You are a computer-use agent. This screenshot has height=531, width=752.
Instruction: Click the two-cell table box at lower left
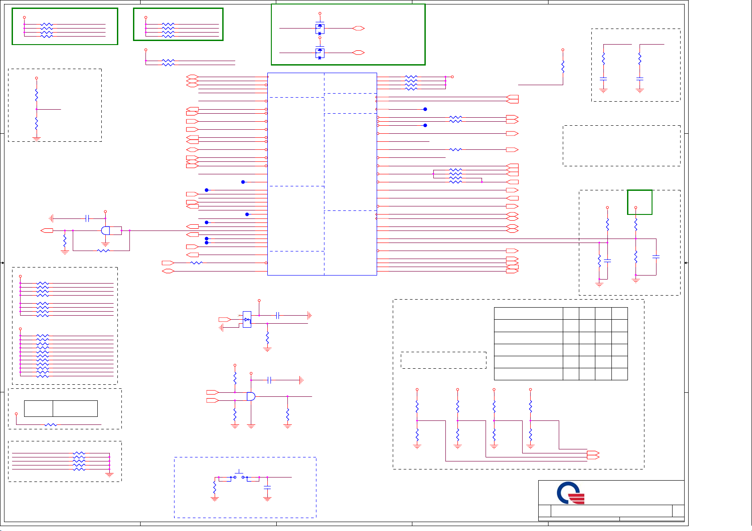pos(61,408)
